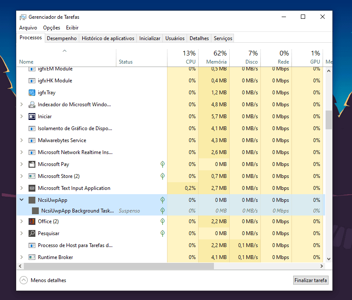This screenshot has width=352, height=300.
Task: Click the Microsoft Store process icon
Action: (32, 176)
